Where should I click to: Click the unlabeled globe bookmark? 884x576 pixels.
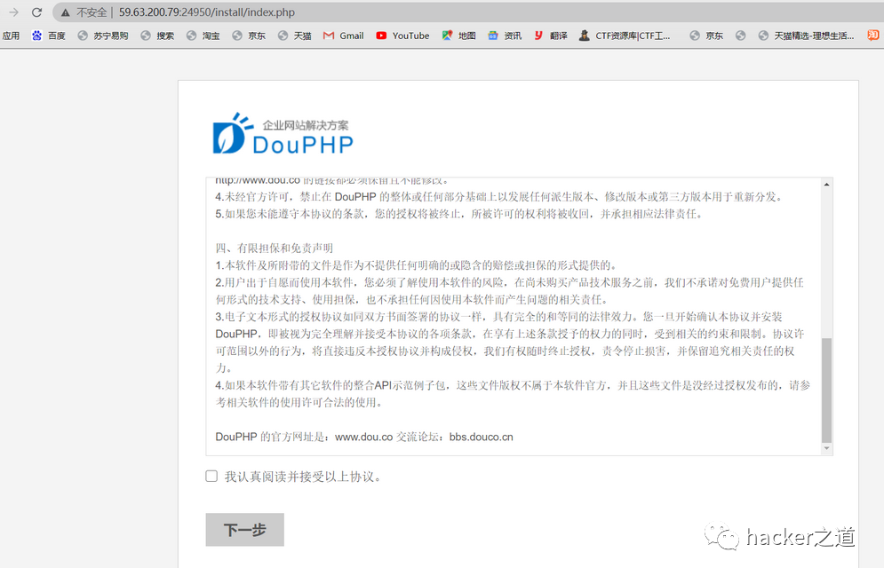[740, 36]
